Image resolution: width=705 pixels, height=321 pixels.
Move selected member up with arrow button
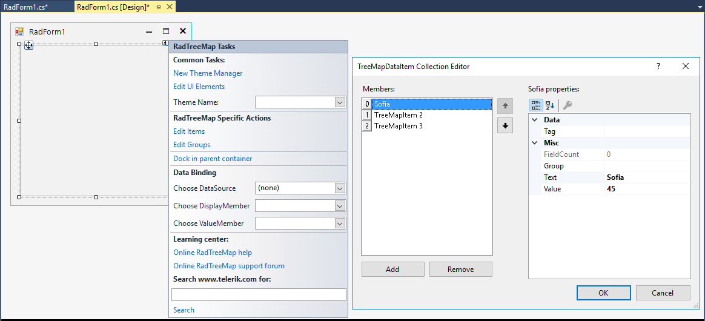point(505,106)
